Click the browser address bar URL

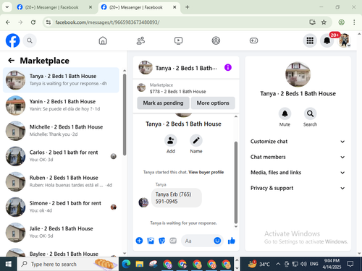[x=107, y=22]
